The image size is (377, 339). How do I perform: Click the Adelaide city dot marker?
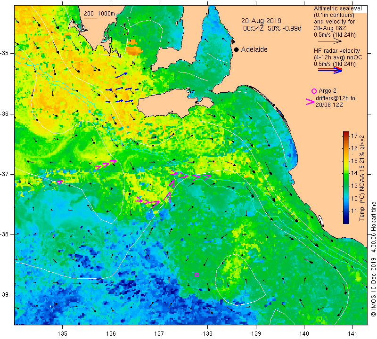pos(237,49)
